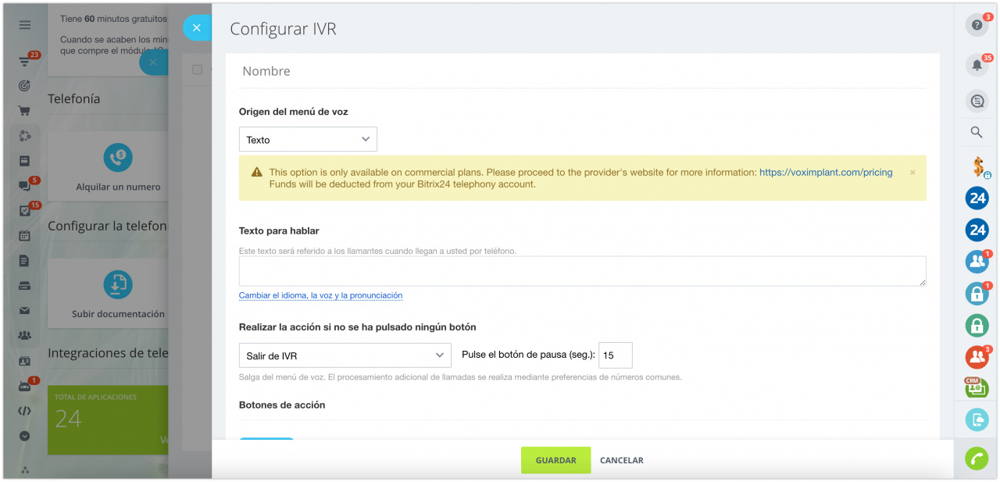Click the search magnifier icon
The width and height of the screenshot is (1000, 482).
pos(977,132)
